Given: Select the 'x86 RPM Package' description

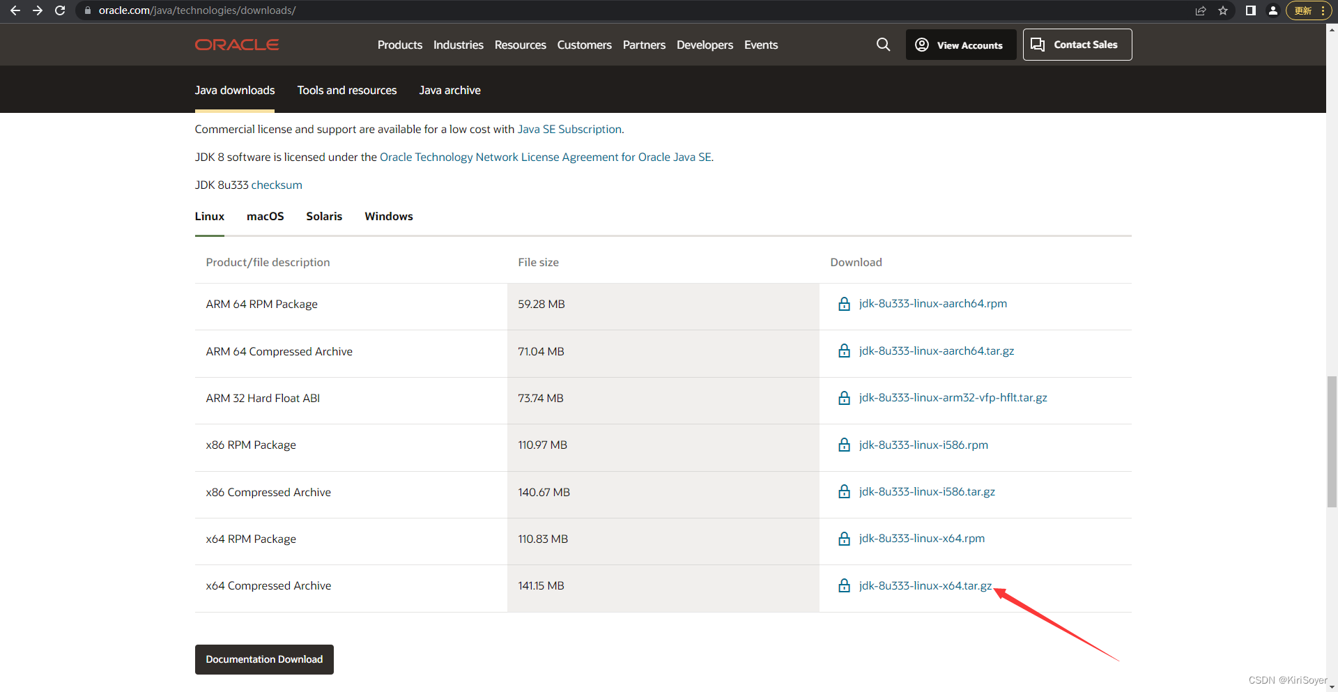Looking at the screenshot, I should (x=251, y=445).
